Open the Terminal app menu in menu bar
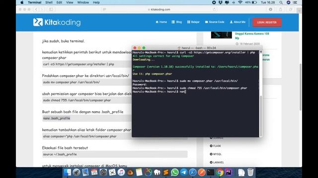Viewport: 318px width, 178px height. [34, 2]
